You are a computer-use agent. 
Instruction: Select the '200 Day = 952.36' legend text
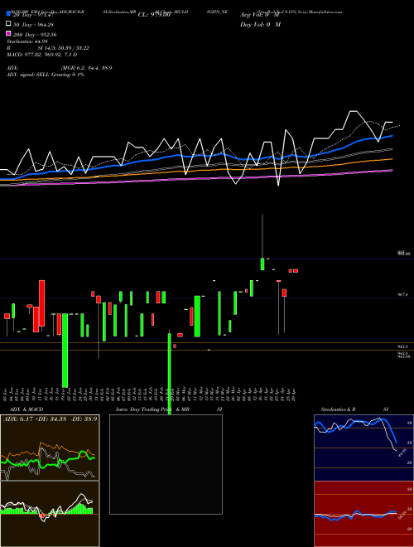pos(35,35)
